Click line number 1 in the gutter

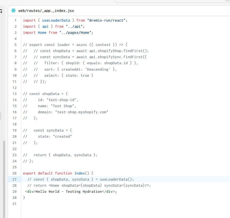click(x=15, y=20)
